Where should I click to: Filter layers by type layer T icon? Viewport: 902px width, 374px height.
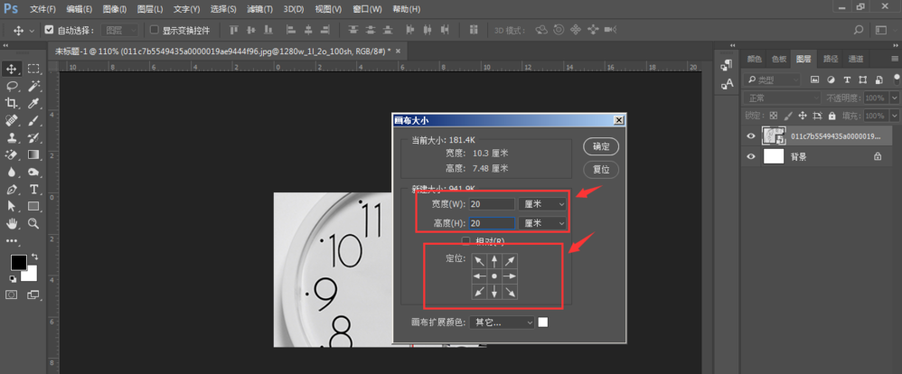[x=847, y=79]
